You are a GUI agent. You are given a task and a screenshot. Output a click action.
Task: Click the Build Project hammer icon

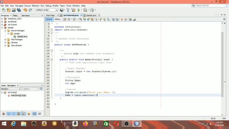pos(68,10)
